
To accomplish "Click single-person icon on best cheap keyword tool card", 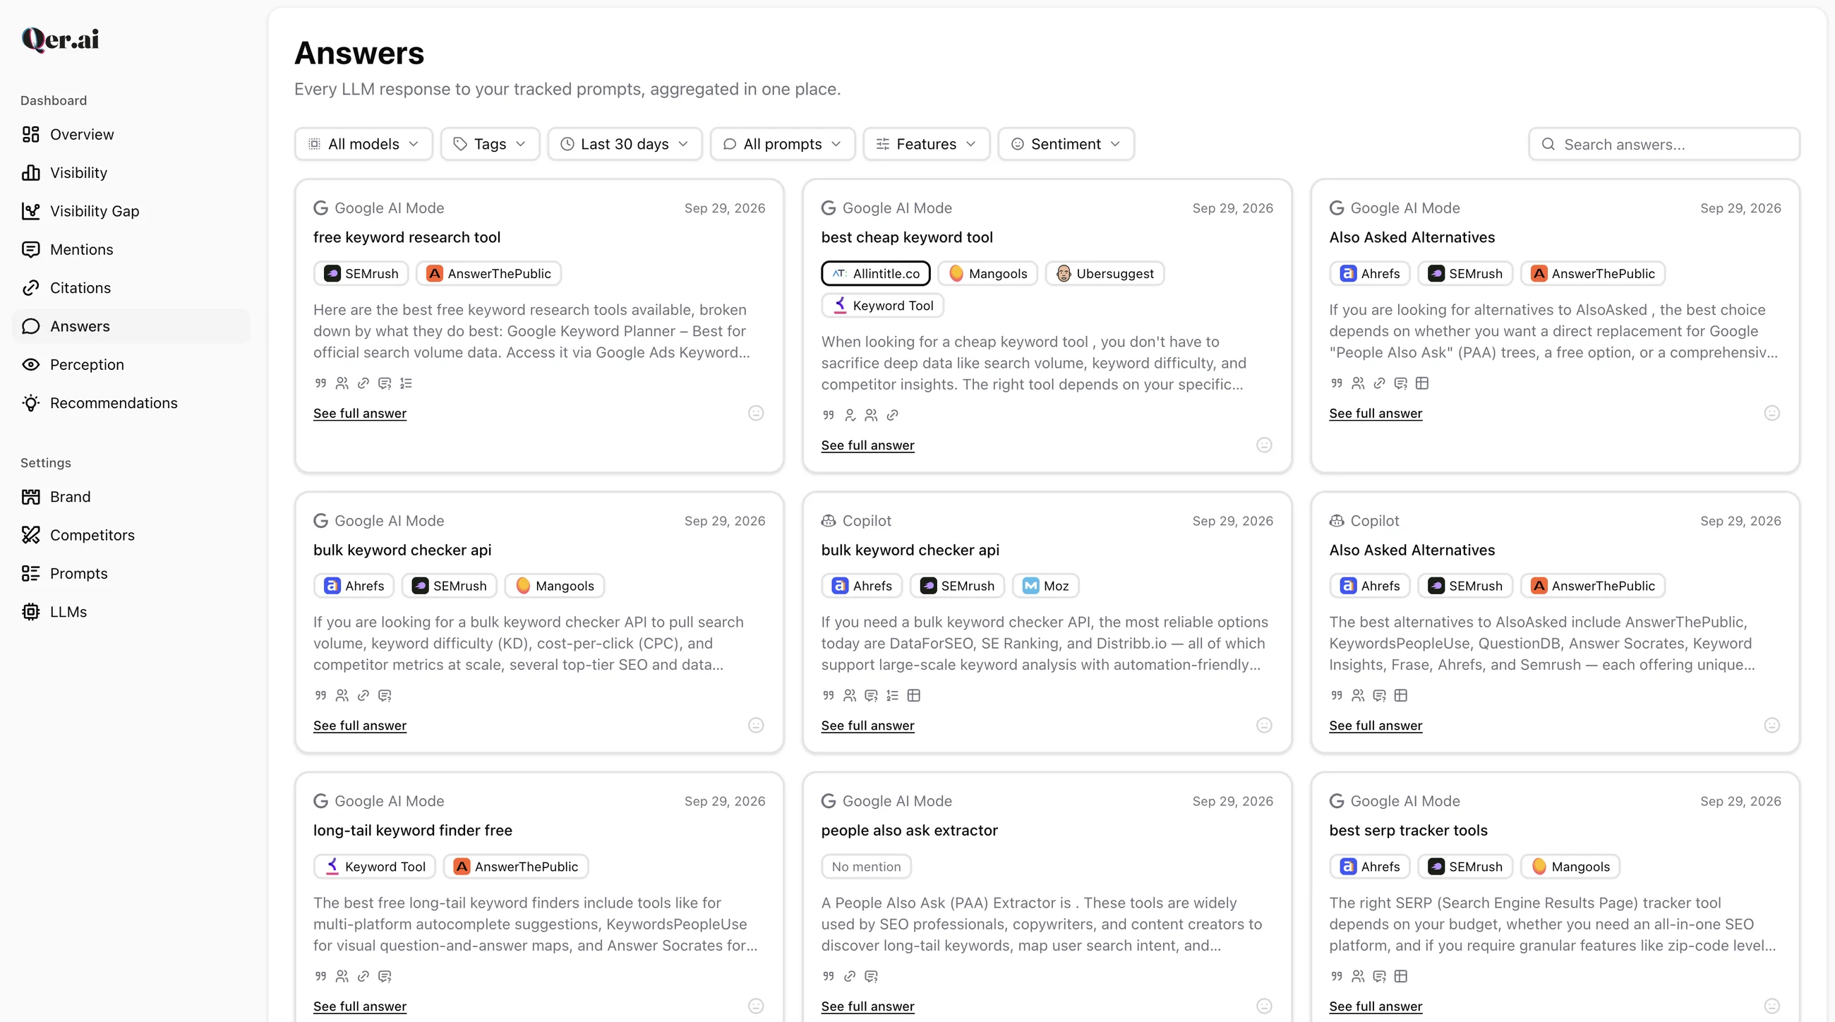I will click(x=850, y=416).
